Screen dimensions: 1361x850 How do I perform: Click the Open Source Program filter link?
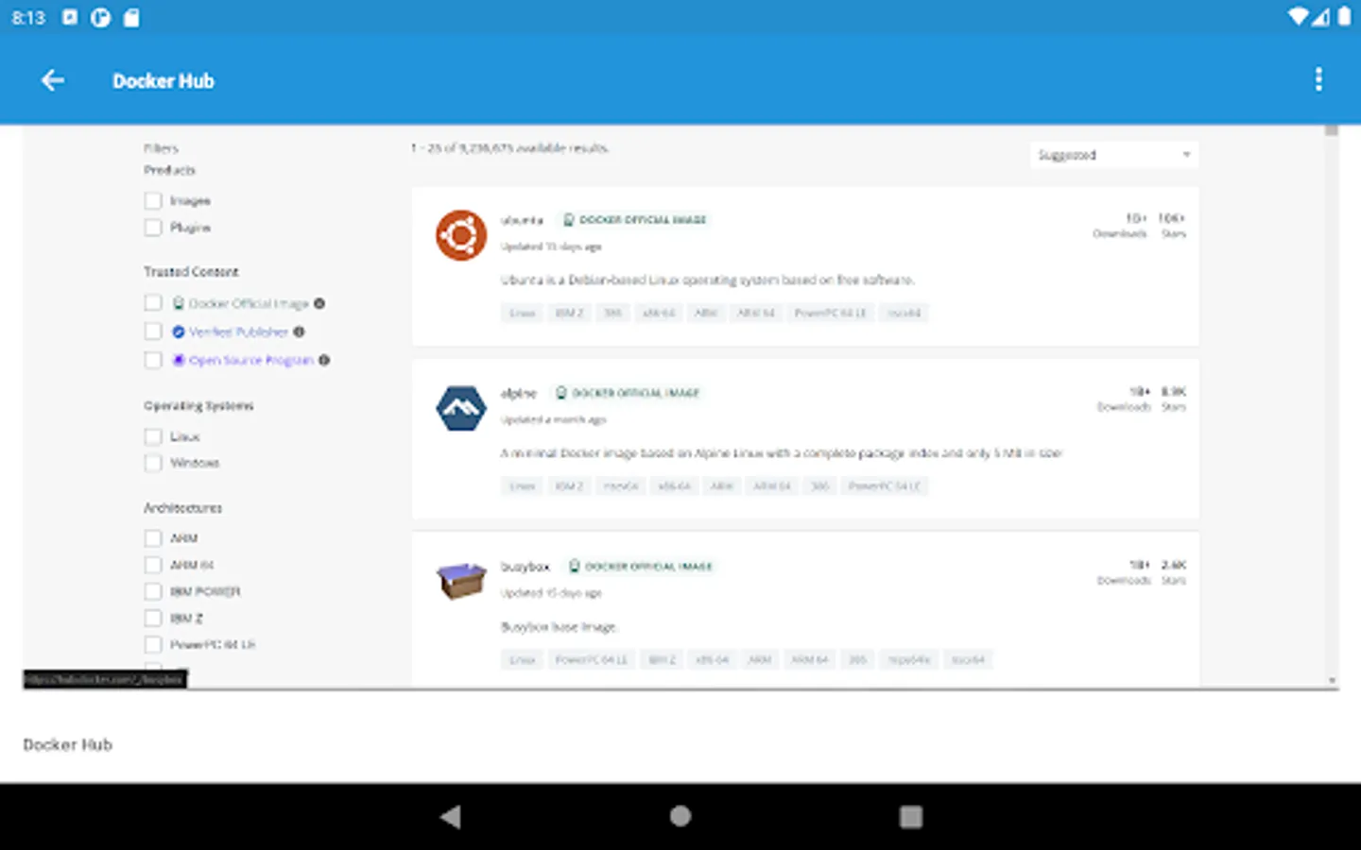click(251, 360)
